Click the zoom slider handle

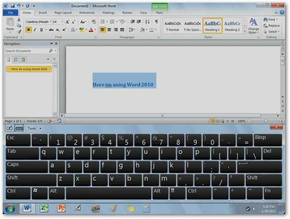266,121
